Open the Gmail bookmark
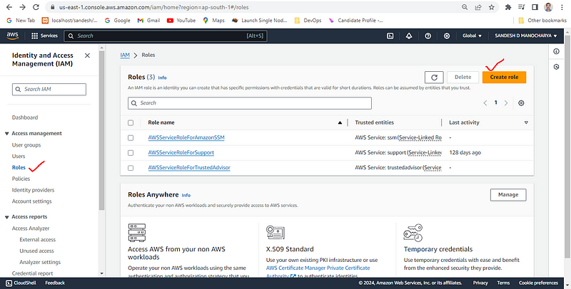Image resolution: width=571 pixels, height=289 pixels. [148, 21]
